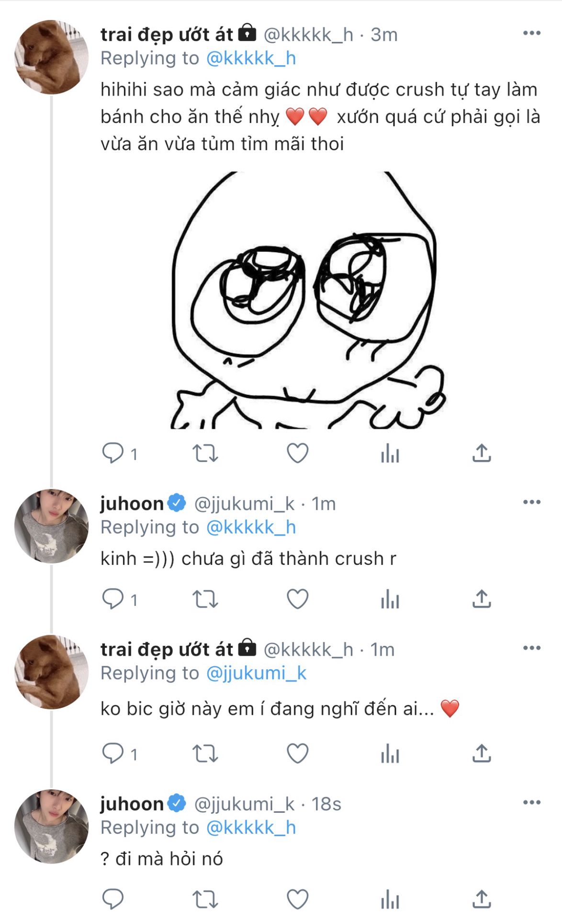Reply to juhoon's "đi mà hỏi nó" tweet

click(113, 899)
